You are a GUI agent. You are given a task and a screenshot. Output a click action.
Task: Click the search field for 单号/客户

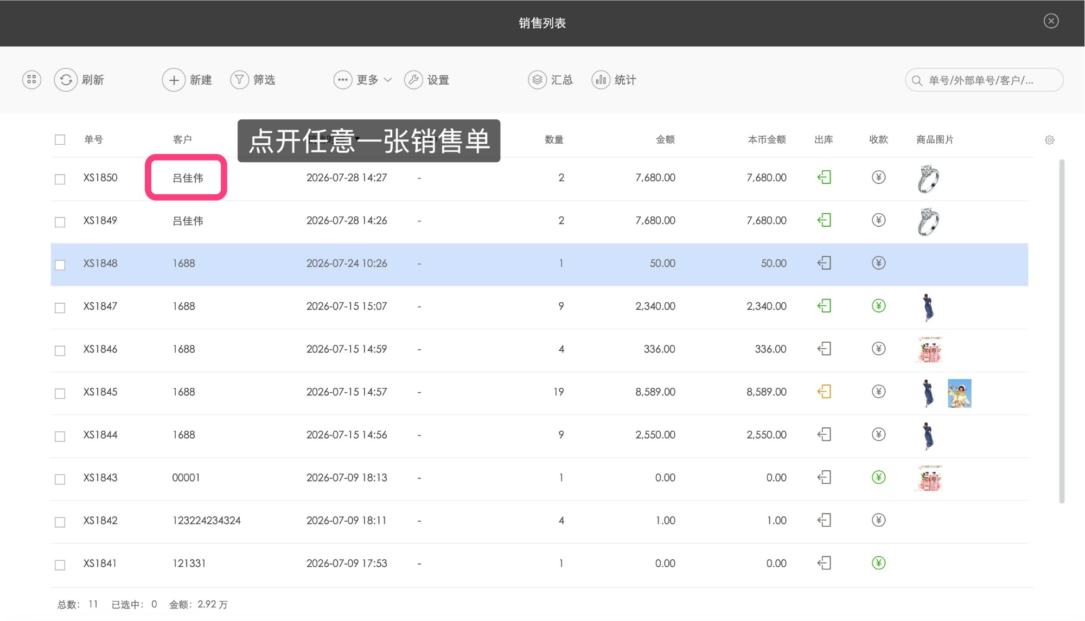click(x=984, y=80)
